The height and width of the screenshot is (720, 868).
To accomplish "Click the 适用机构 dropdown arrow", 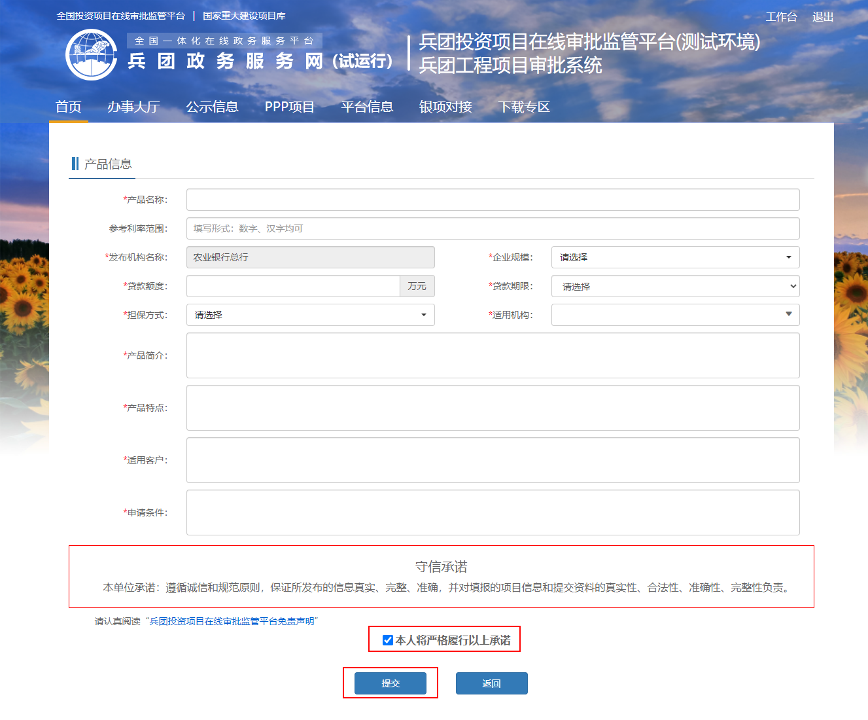I will click(788, 315).
